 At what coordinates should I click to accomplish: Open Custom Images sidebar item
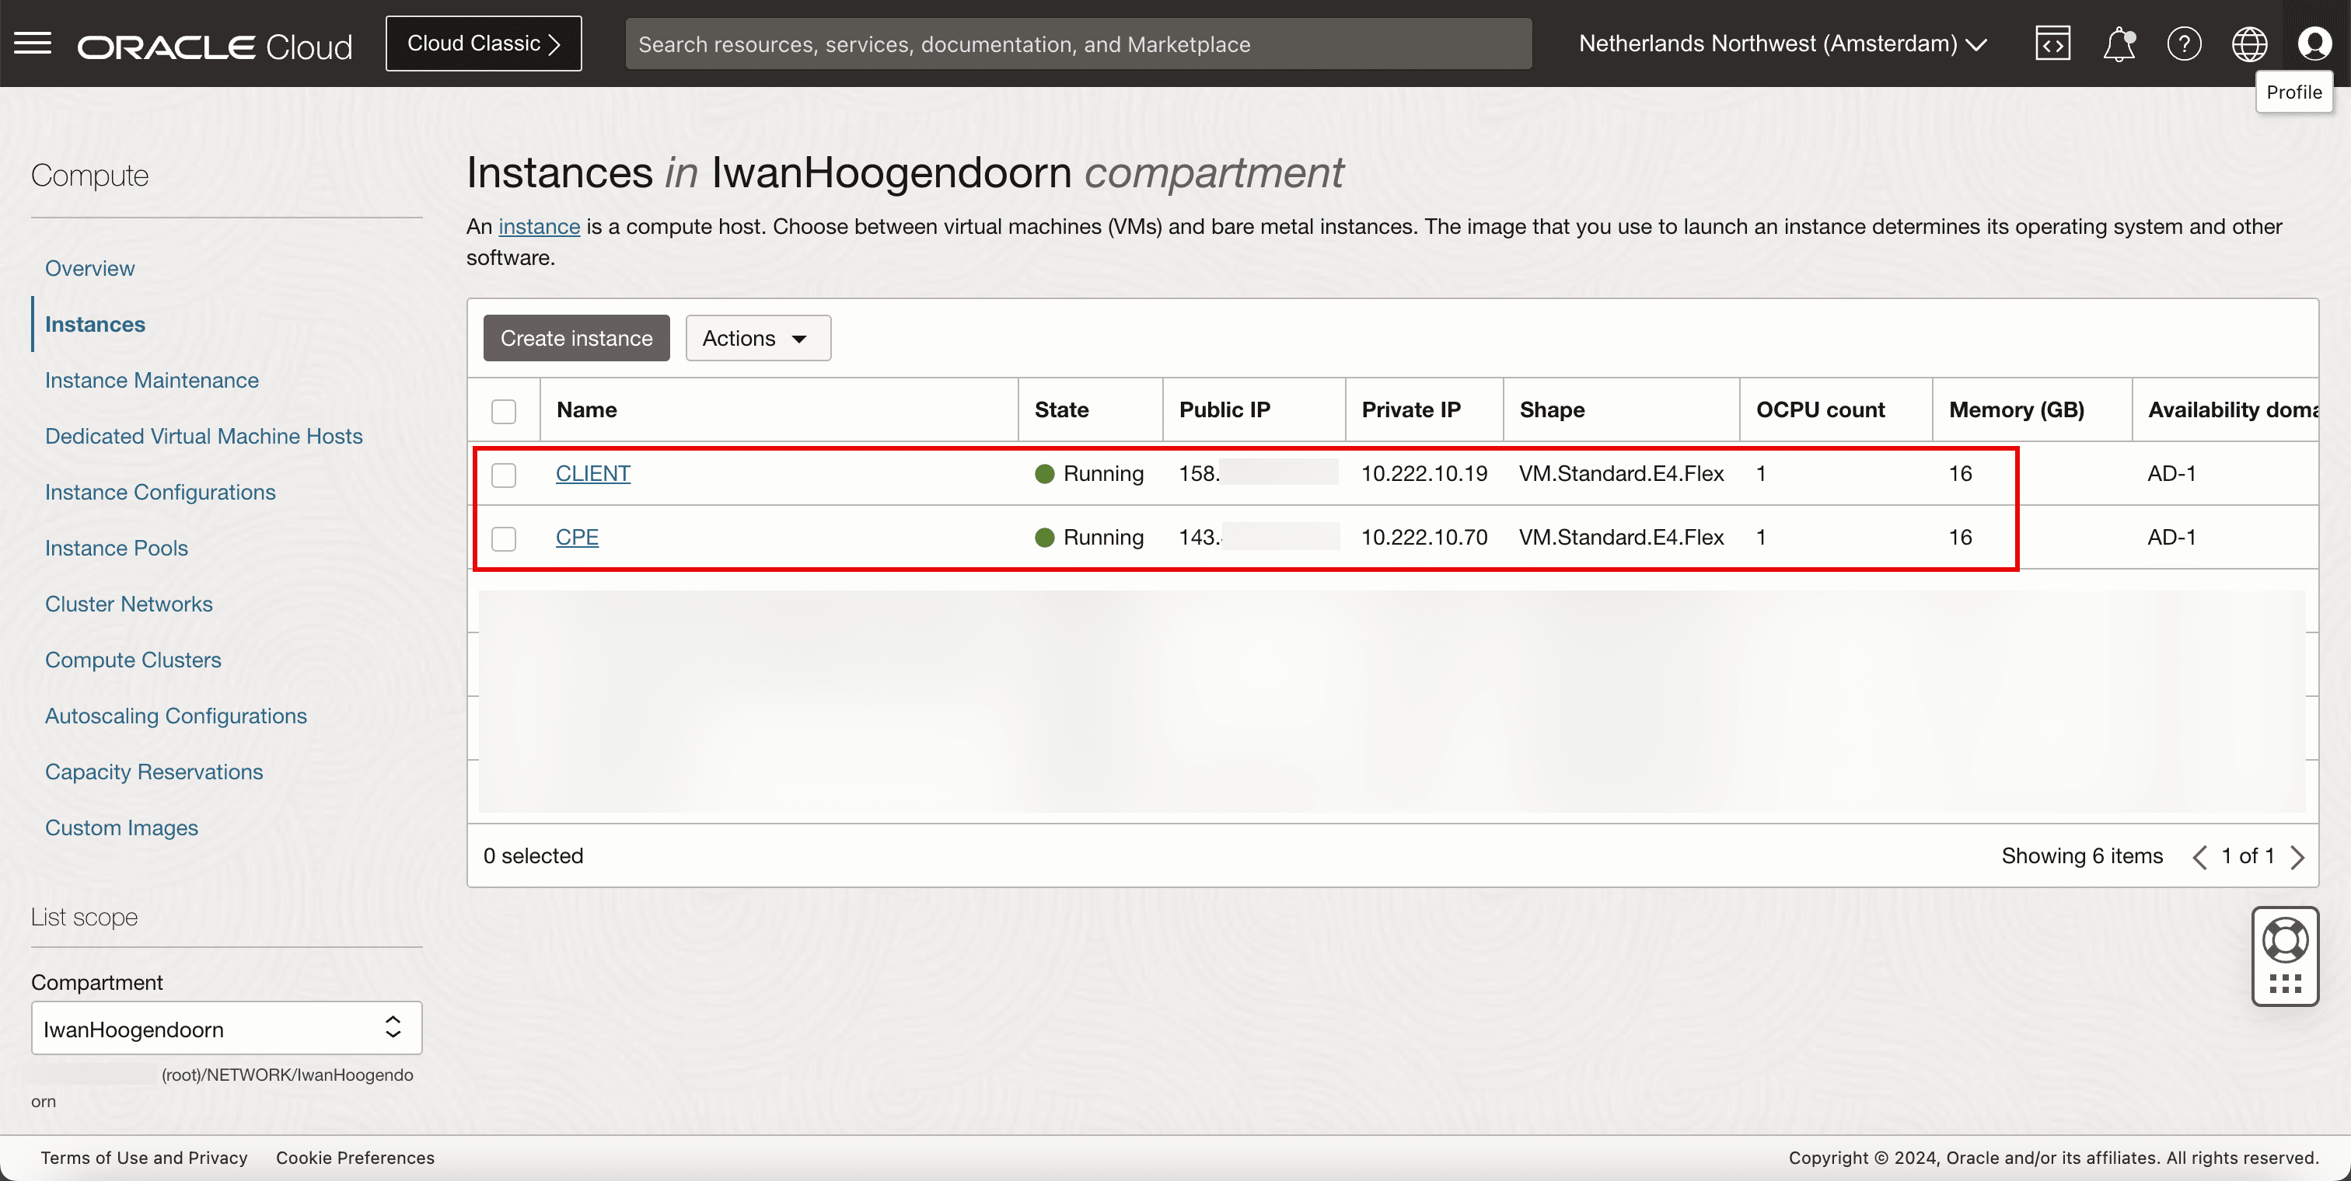click(121, 828)
